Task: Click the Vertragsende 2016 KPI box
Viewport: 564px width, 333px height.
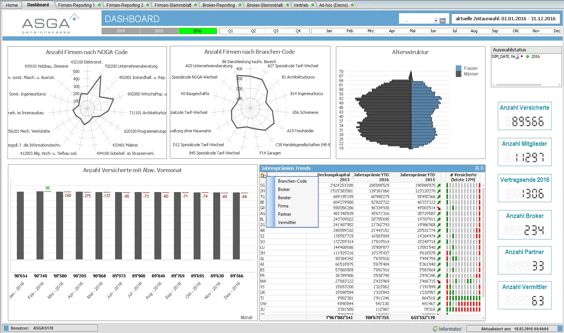Action: 525,188
